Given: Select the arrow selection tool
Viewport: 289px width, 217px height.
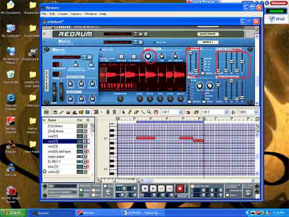Looking at the screenshot, I should click(123, 112).
